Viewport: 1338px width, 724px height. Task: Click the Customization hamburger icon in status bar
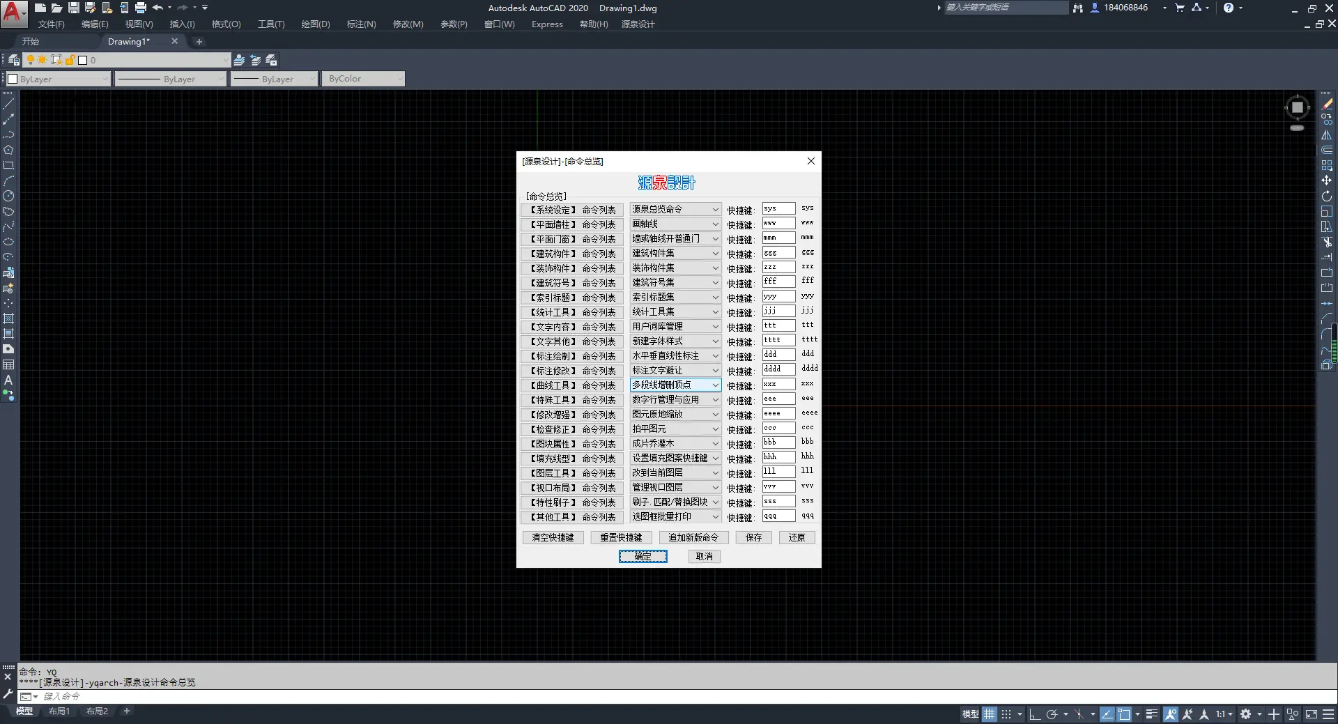[x=1328, y=714]
